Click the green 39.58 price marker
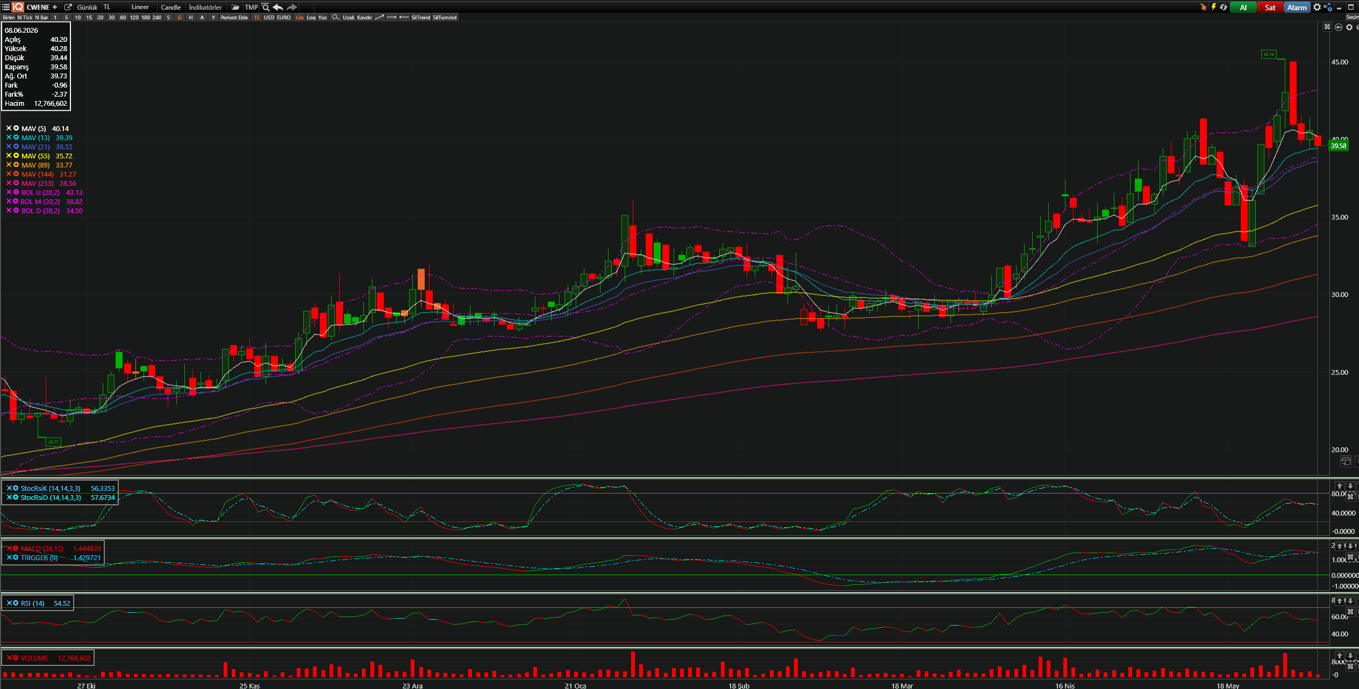Screen dimensions: 1359x689 click(1339, 146)
